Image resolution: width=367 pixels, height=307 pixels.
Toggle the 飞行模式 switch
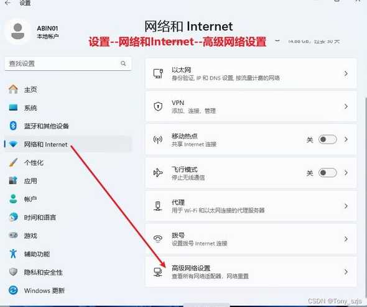point(327,173)
